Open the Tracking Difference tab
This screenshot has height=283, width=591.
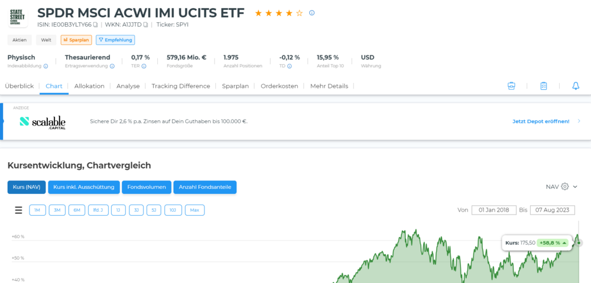click(181, 86)
